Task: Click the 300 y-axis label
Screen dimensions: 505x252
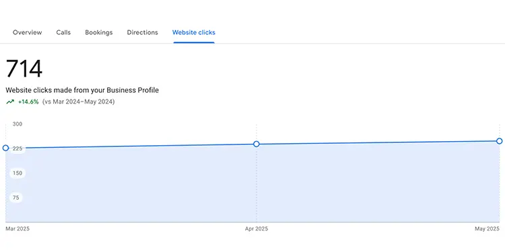Action: pyautogui.click(x=18, y=124)
